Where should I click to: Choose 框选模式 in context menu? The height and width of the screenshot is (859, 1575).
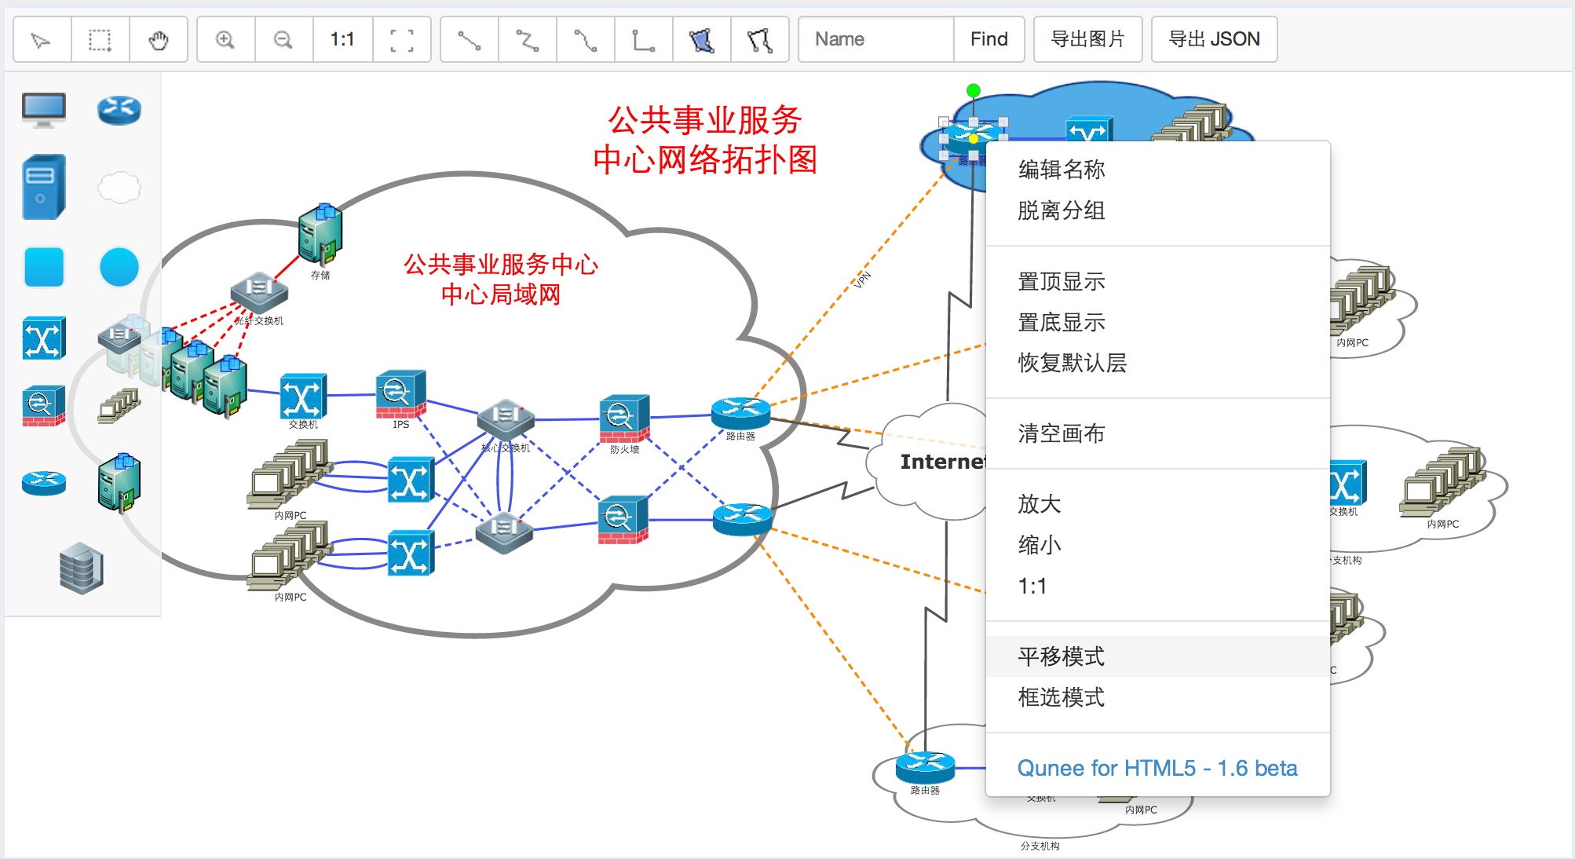coord(1158,697)
